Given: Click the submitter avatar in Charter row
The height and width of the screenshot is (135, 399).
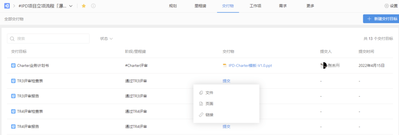Looking at the screenshot, I should coord(323,66).
